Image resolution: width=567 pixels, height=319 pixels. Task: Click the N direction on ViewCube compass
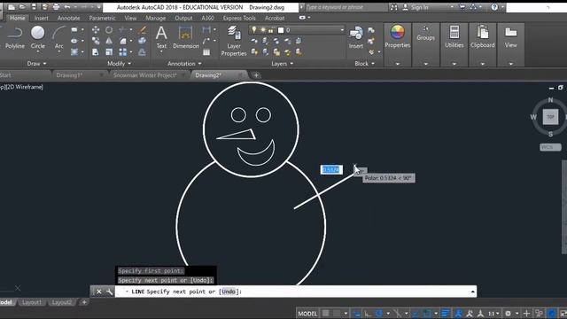(x=550, y=99)
